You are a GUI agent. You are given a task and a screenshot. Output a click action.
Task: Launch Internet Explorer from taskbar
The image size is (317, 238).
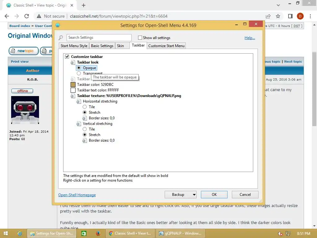click(x=20, y=233)
